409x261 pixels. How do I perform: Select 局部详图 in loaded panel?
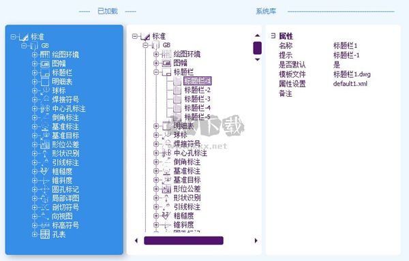65,198
